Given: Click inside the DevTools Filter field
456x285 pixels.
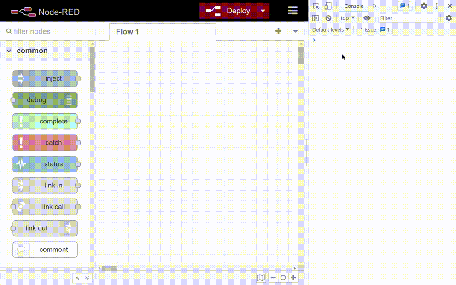Looking at the screenshot, I should tap(407, 18).
